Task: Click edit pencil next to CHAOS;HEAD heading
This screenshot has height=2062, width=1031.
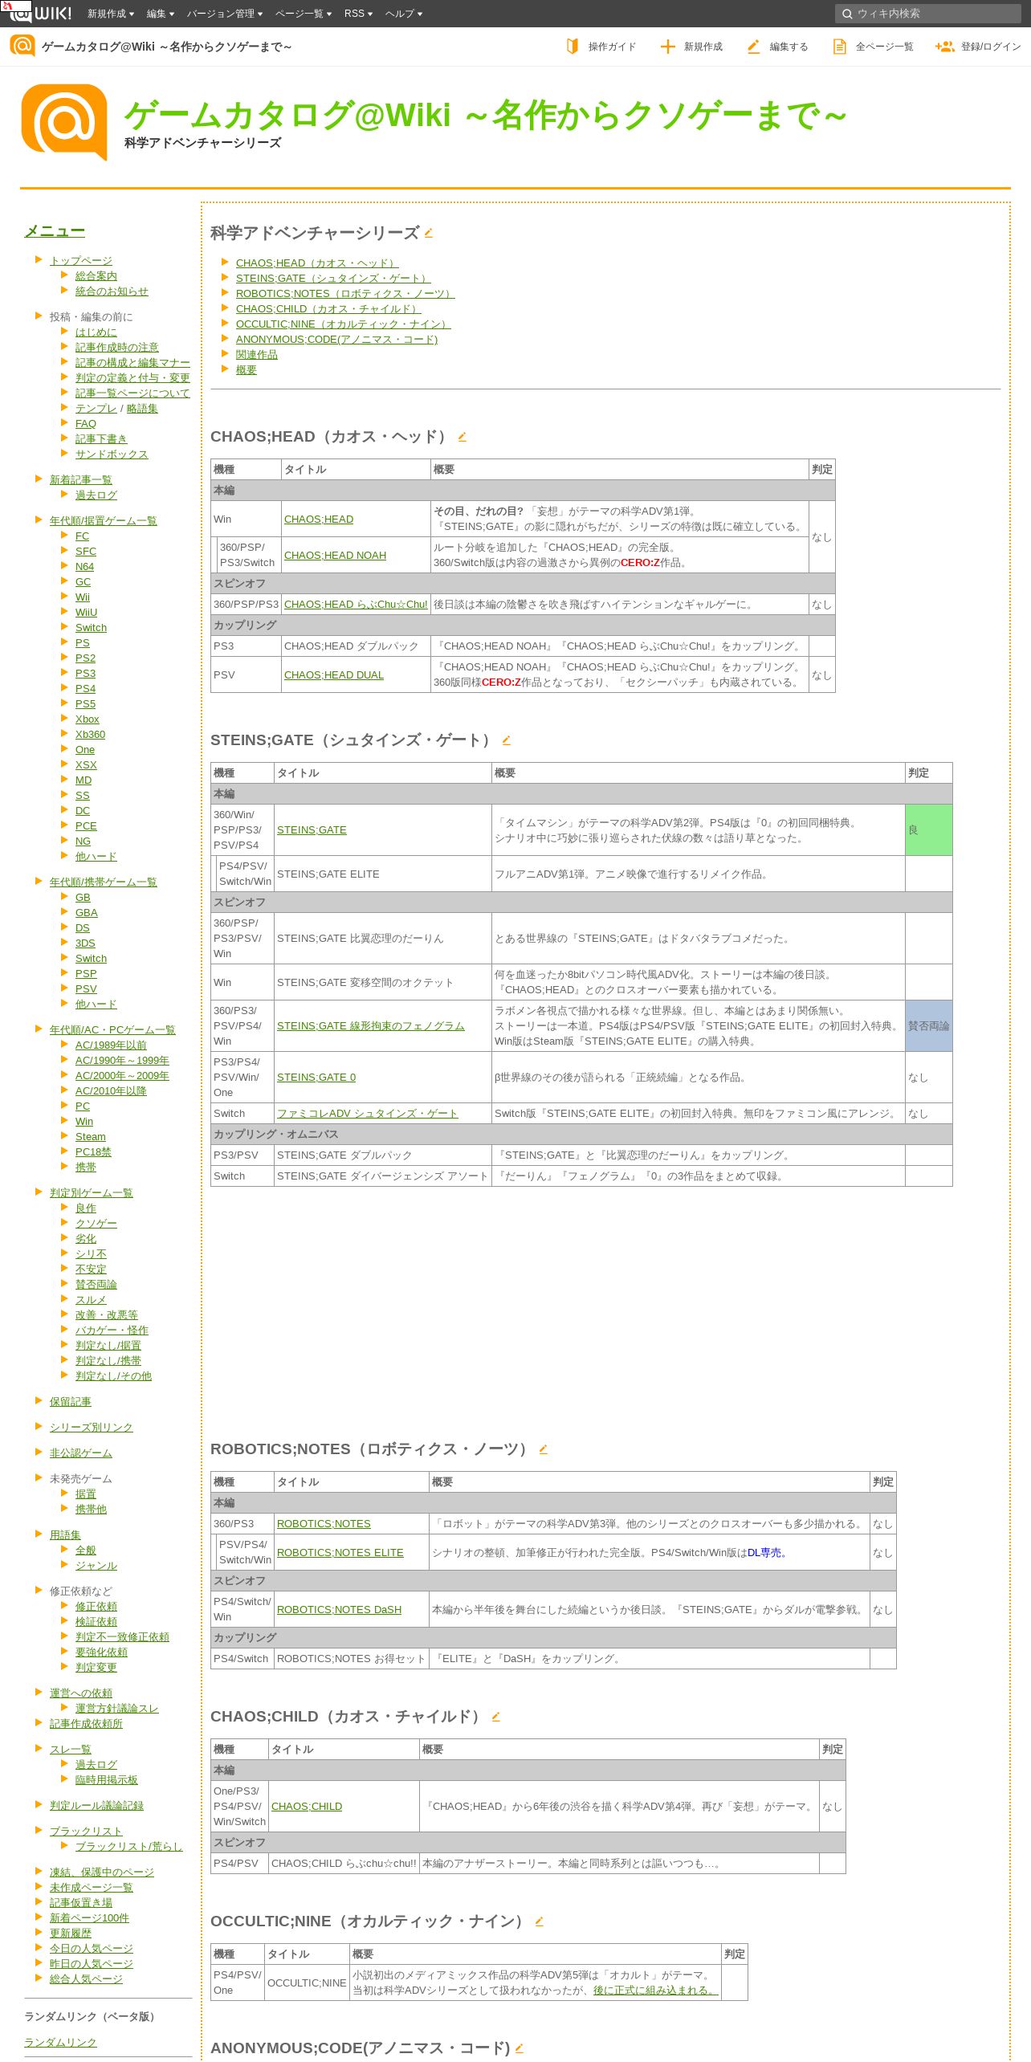Action: pos(462,437)
